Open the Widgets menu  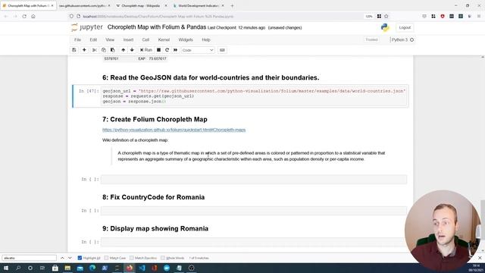[x=186, y=39]
